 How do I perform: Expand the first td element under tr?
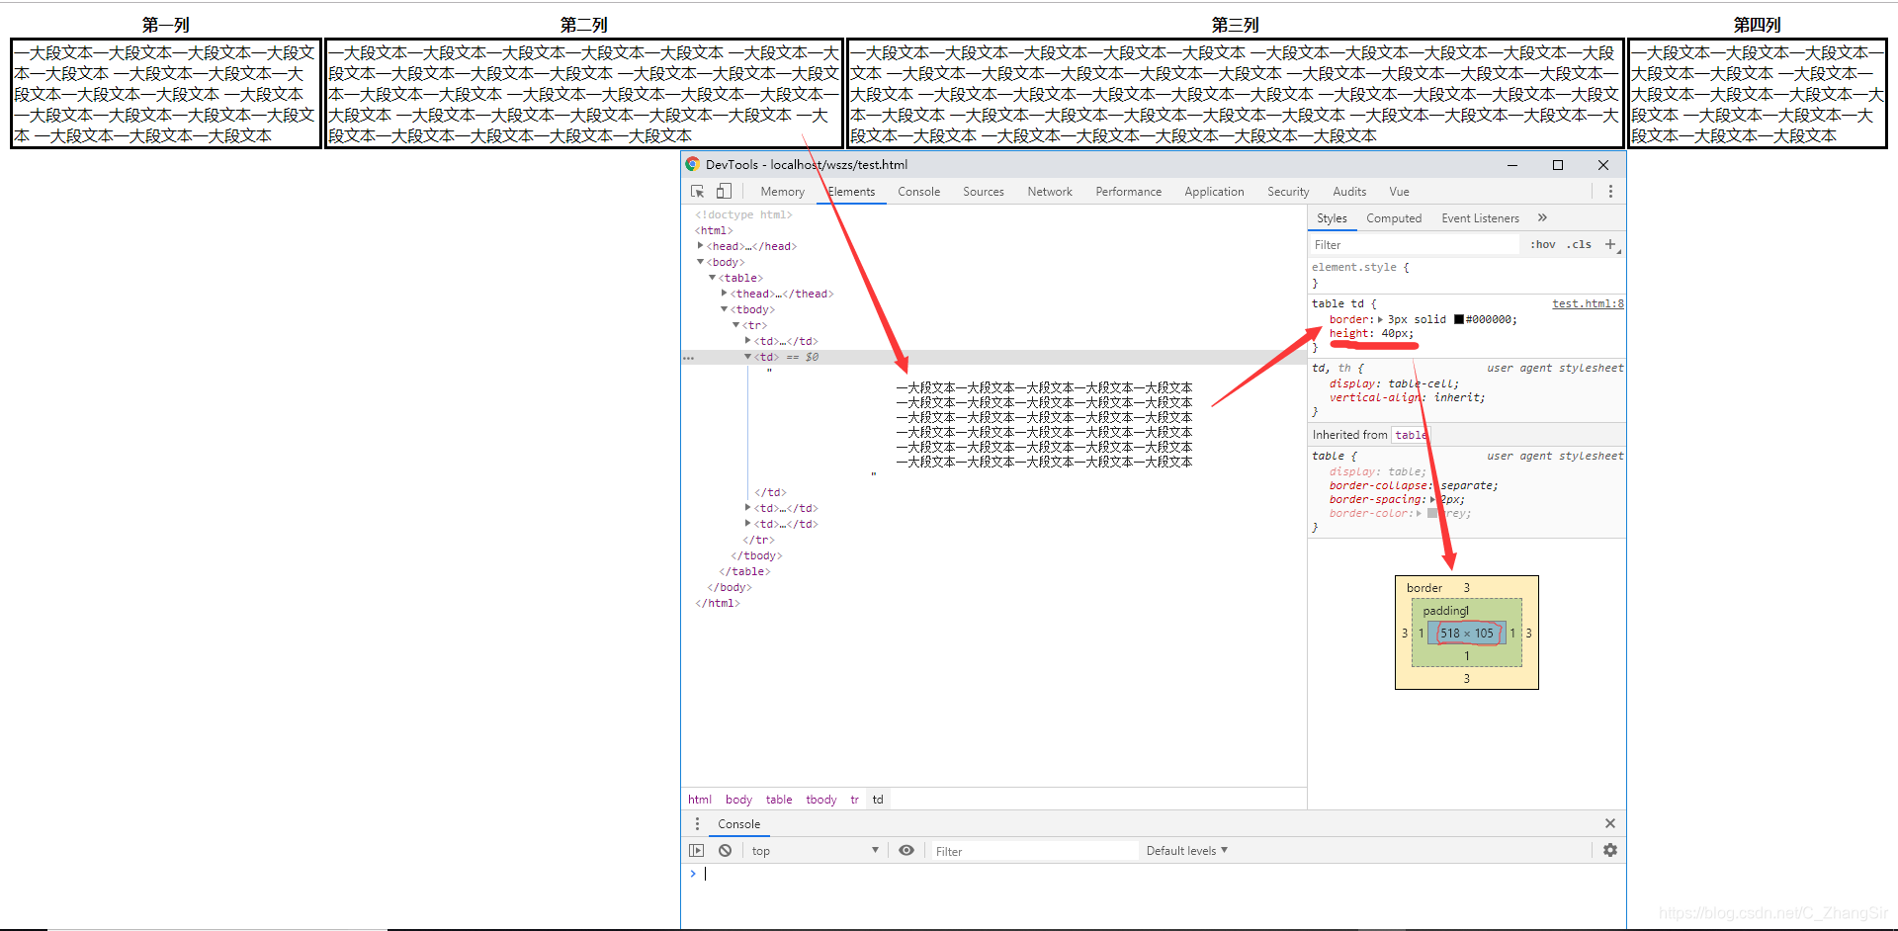tap(748, 341)
